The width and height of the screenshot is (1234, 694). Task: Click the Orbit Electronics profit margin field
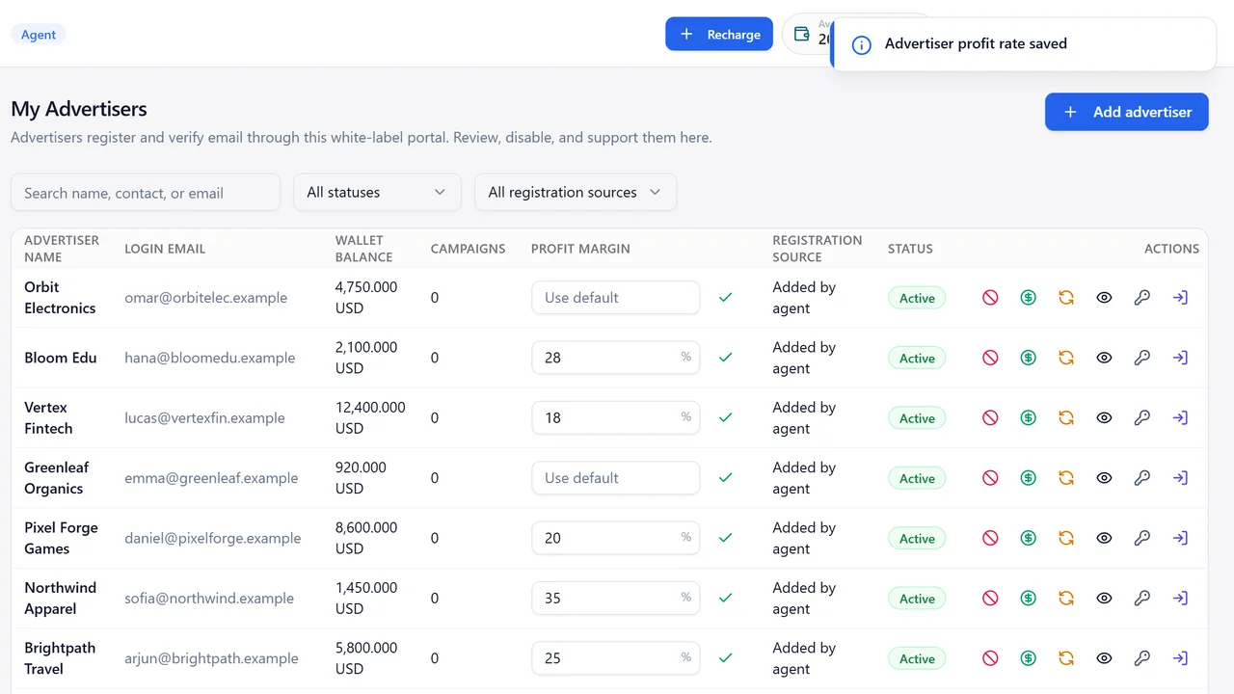[x=616, y=298]
